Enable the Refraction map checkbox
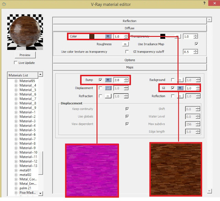Screen dimensions: 220x201 pos(100,96)
